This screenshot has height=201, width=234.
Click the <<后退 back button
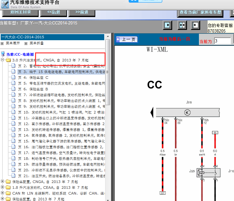coord(53,13)
